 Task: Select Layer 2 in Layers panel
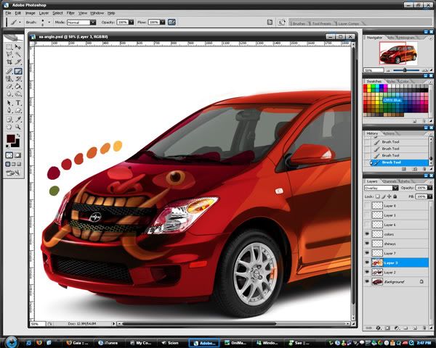click(x=396, y=273)
